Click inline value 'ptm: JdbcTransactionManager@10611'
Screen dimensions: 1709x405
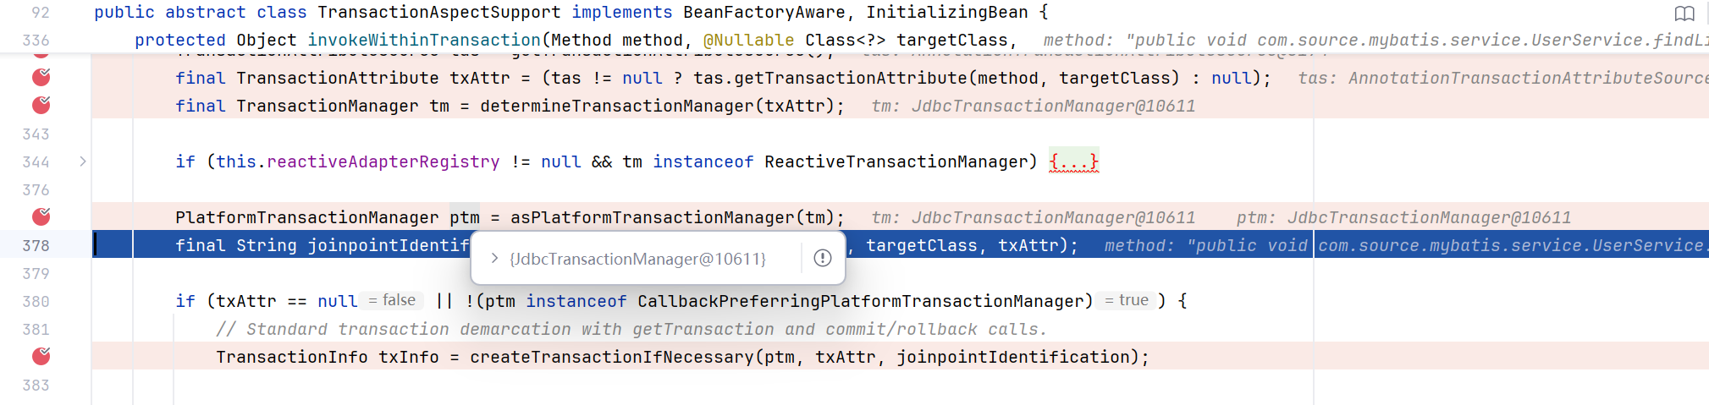click(1403, 218)
